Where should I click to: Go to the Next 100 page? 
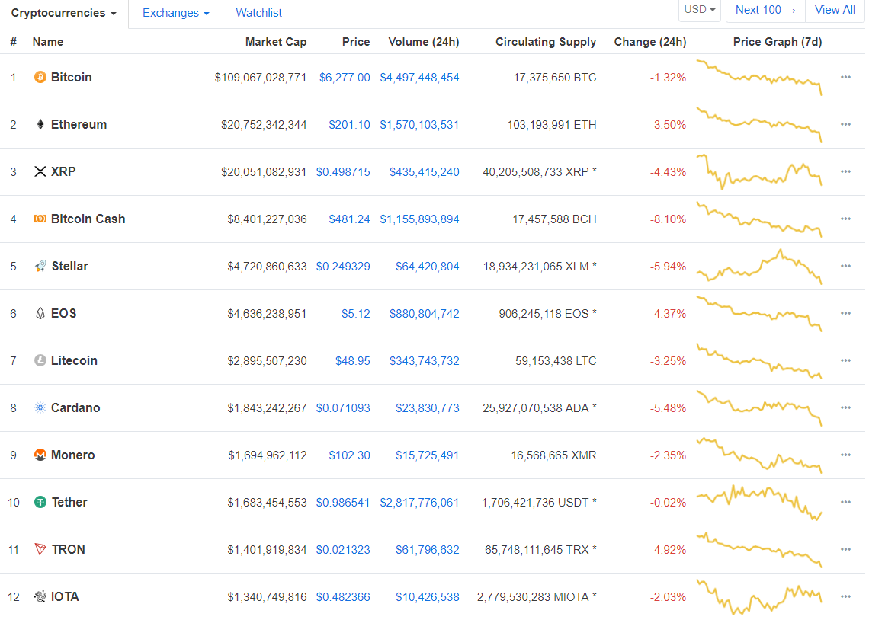click(765, 10)
